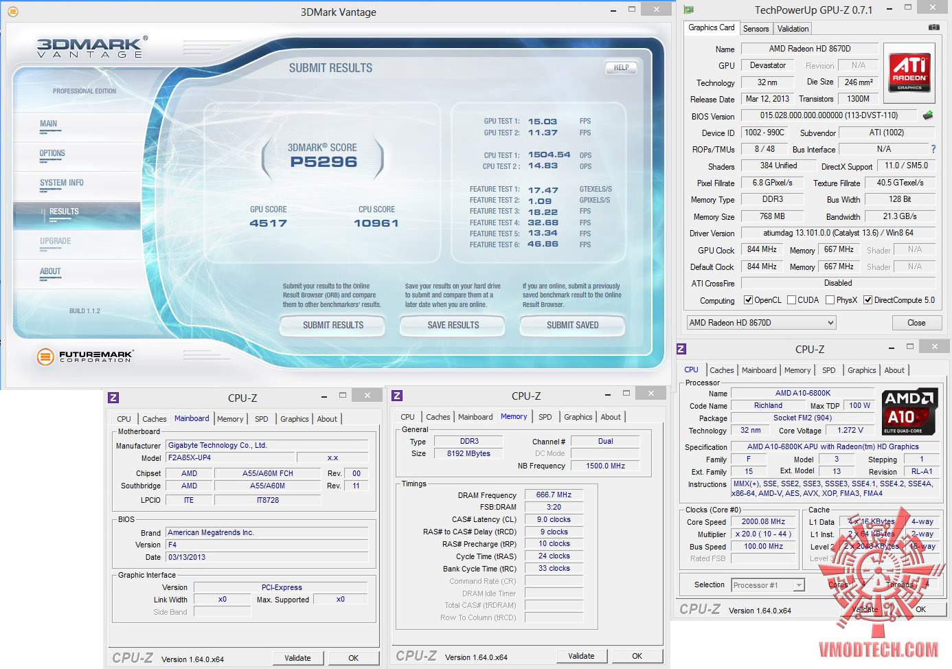Screen dimensions: 952x669
Task: Open the SPD tab in CPU-Z Mainboard window
Action: click(262, 419)
